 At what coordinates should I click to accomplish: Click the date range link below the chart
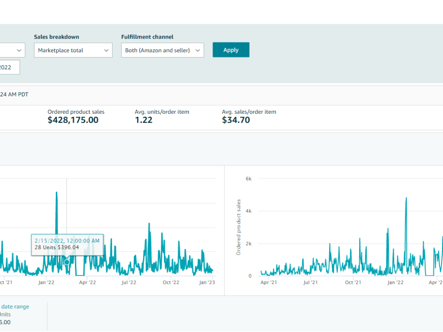point(15,307)
